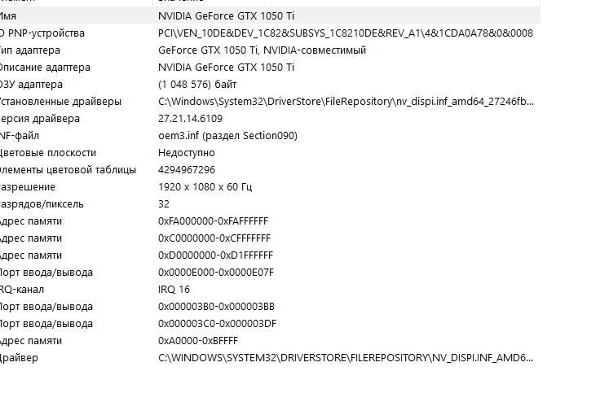Click memory address 0xA0000-0xBFFFF

point(198,341)
